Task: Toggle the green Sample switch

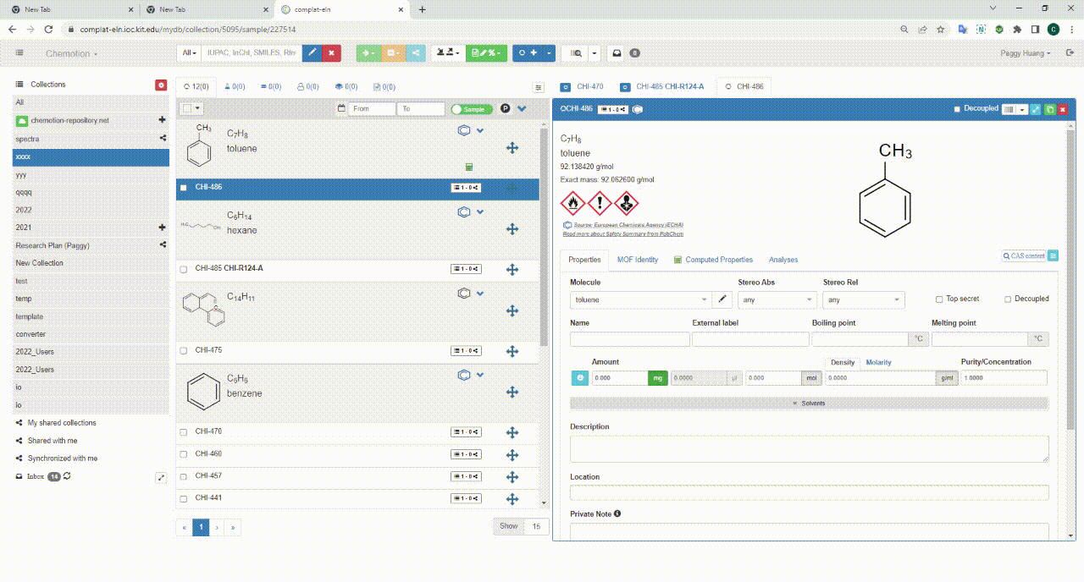Action: (x=472, y=109)
